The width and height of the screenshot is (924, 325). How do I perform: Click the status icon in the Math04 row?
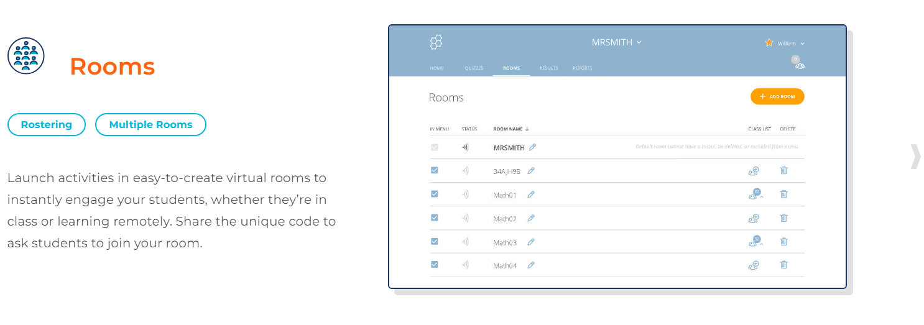(x=465, y=265)
